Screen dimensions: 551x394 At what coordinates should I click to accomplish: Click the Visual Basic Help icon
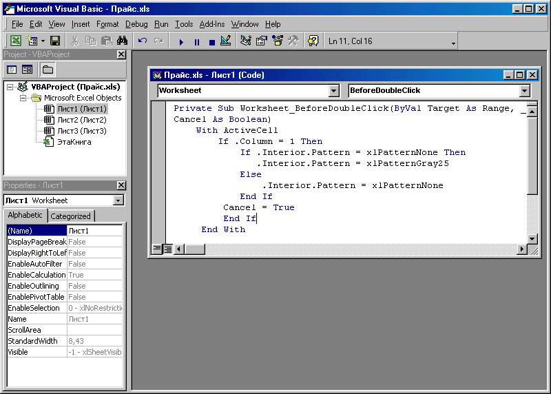[x=313, y=41]
